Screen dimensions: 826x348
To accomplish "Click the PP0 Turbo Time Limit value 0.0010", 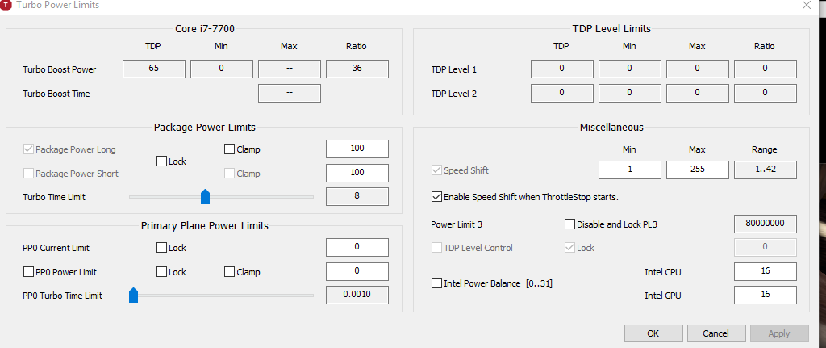I will coord(357,296).
